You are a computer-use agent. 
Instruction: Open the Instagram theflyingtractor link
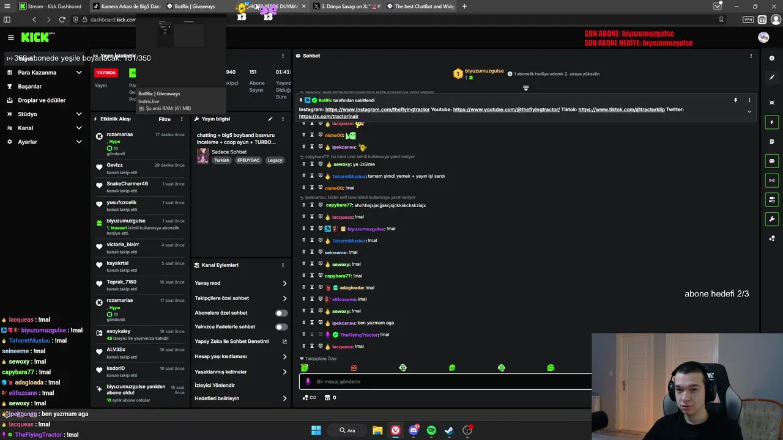tap(377, 110)
